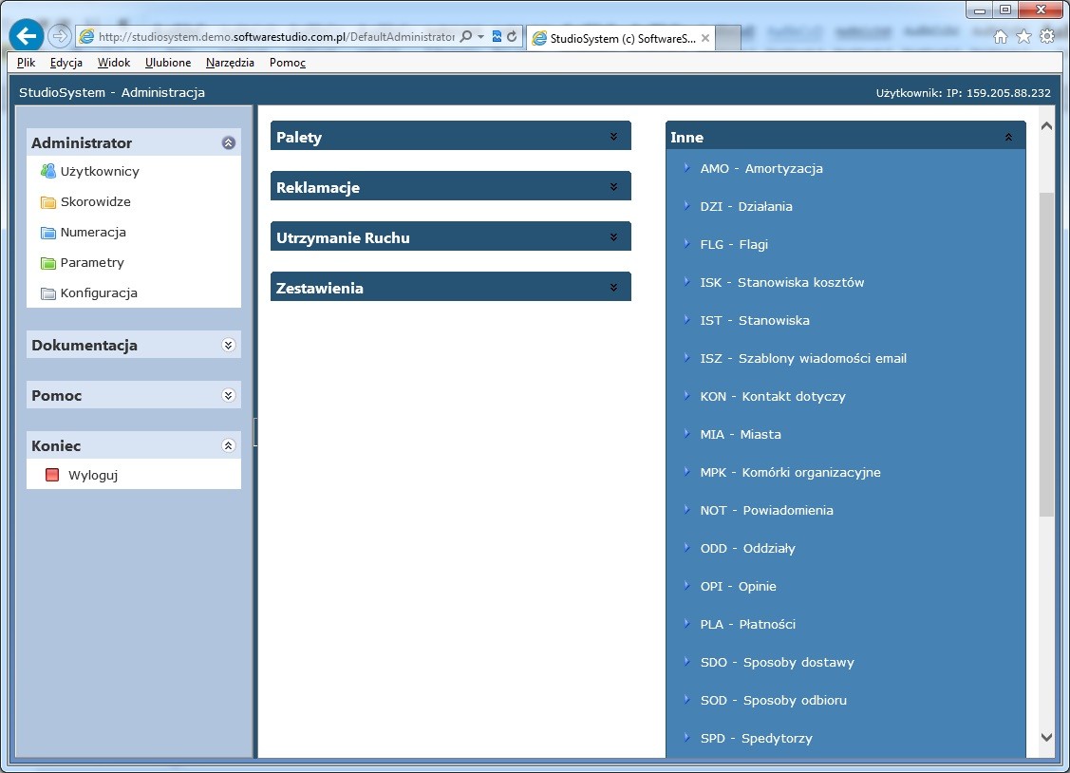The height and width of the screenshot is (773, 1070).
Task: Collapse the Administrator panel
Action: (229, 142)
